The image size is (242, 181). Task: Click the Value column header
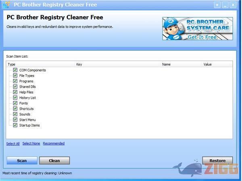point(217,64)
